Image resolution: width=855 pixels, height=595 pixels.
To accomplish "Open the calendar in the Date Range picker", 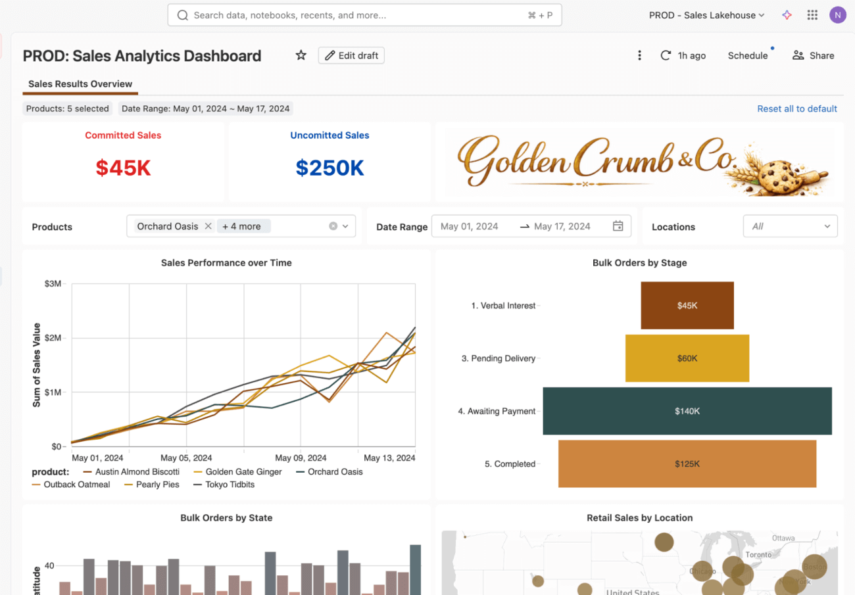I will (x=617, y=226).
